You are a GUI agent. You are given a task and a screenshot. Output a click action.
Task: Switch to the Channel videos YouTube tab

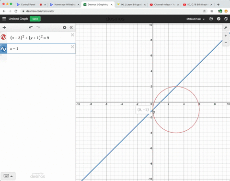(x=164, y=5)
